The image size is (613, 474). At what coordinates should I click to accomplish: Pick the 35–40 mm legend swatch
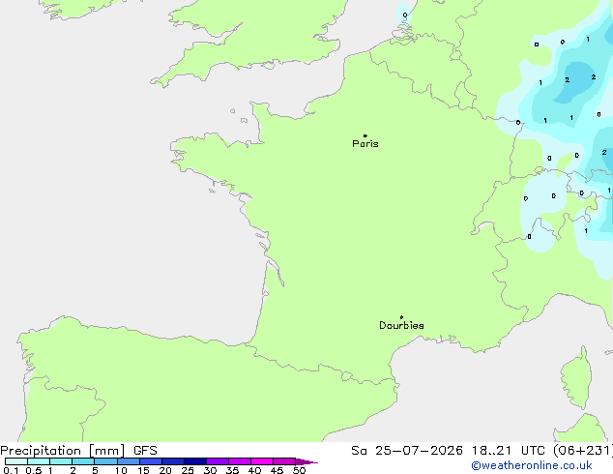tap(240, 461)
